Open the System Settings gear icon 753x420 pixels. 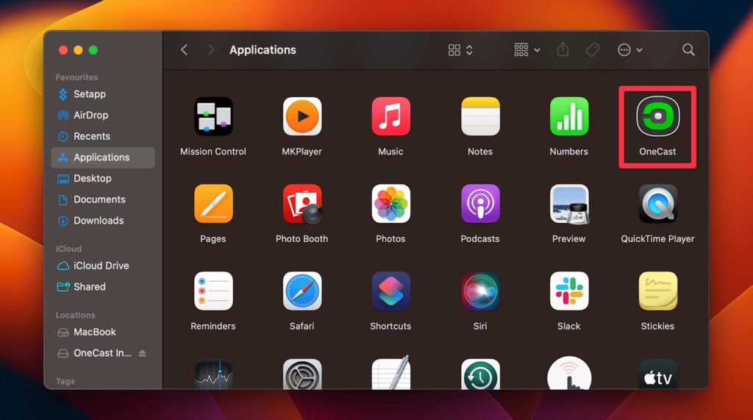tap(302, 374)
